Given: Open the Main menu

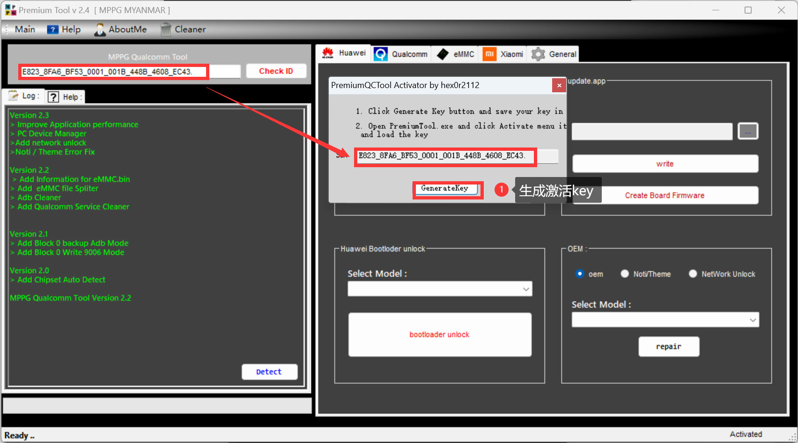Looking at the screenshot, I should tap(25, 29).
